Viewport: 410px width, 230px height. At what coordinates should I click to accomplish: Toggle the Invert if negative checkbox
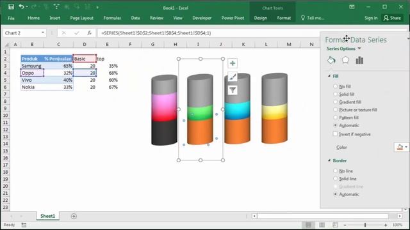pos(335,134)
